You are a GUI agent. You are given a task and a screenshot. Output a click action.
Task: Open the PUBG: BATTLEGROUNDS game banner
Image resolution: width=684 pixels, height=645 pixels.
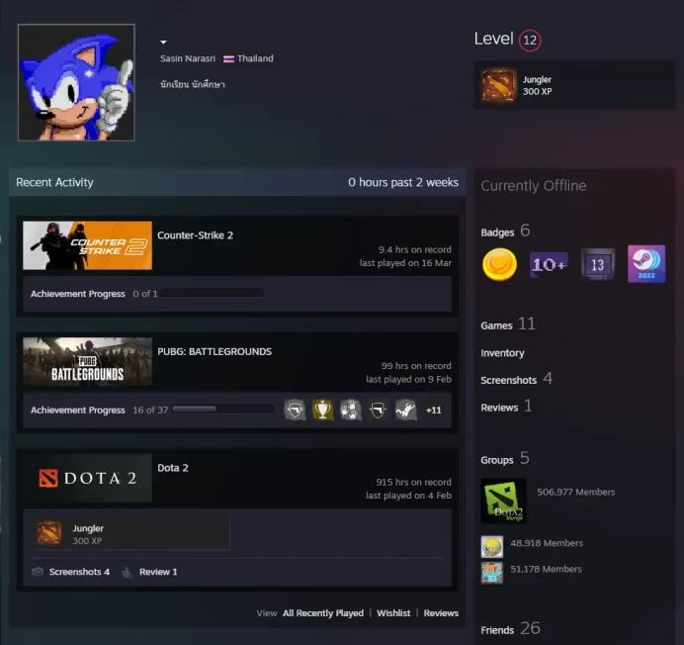coord(88,361)
